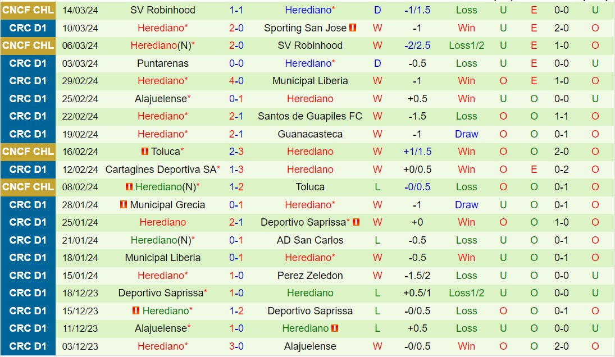This screenshot has width=615, height=357.
Task: Click the 3-0 score on 03/12/23
Action: 236,346
